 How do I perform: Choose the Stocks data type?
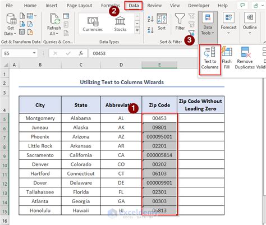pos(120,24)
